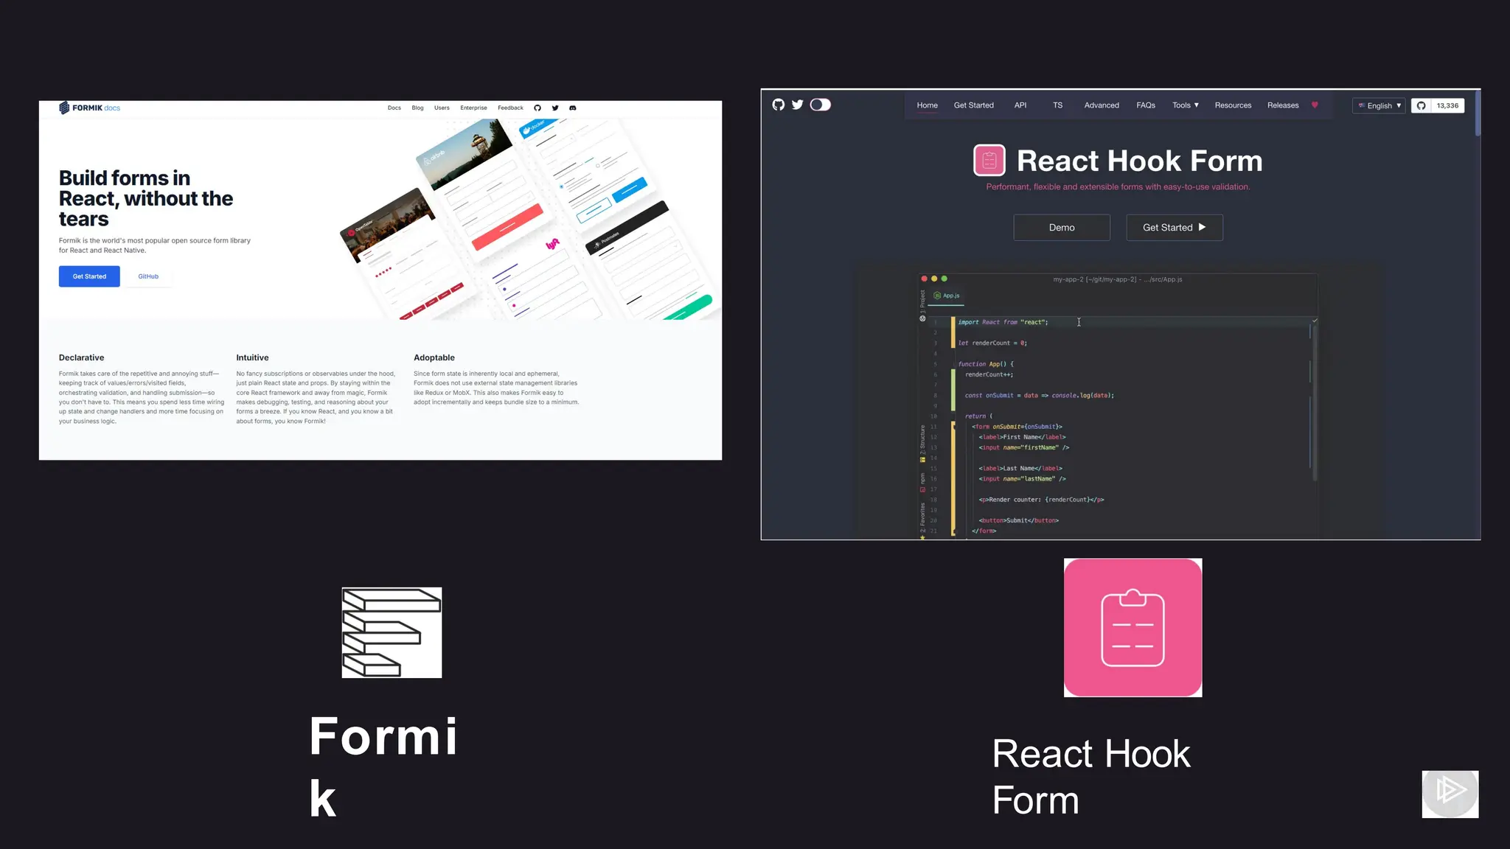Open Docs in Formik navbar
The width and height of the screenshot is (1510, 849).
[394, 108]
